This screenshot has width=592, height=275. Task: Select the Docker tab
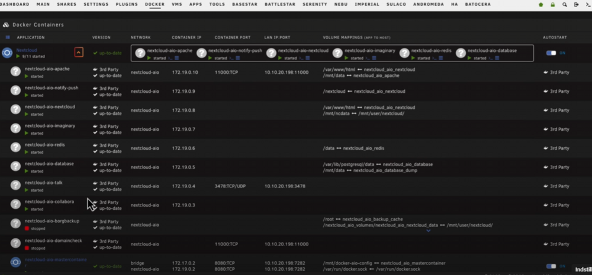pos(155,4)
